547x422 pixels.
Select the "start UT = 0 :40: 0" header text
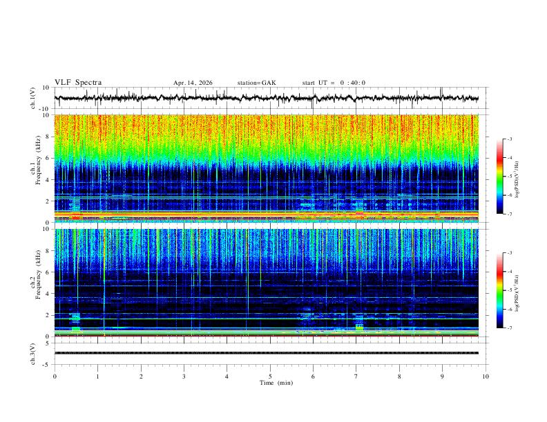point(334,83)
